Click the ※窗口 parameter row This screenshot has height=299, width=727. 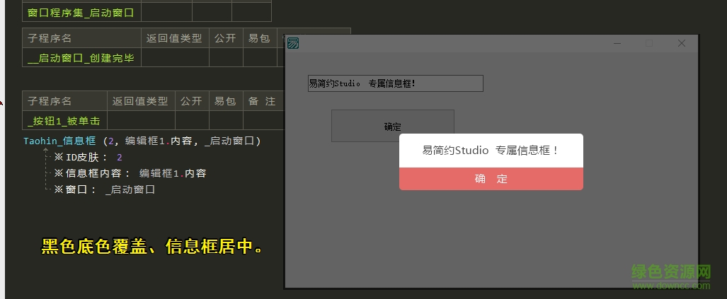[104, 189]
